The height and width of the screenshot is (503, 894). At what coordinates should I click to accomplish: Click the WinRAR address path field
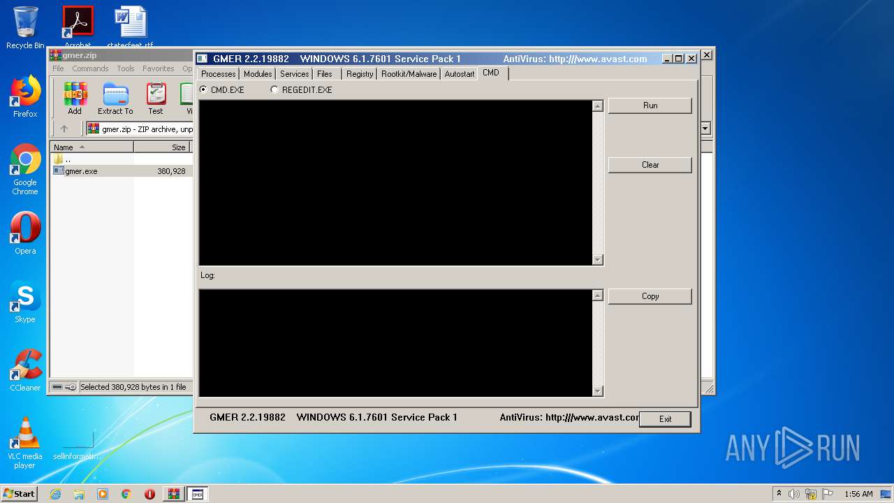140,129
